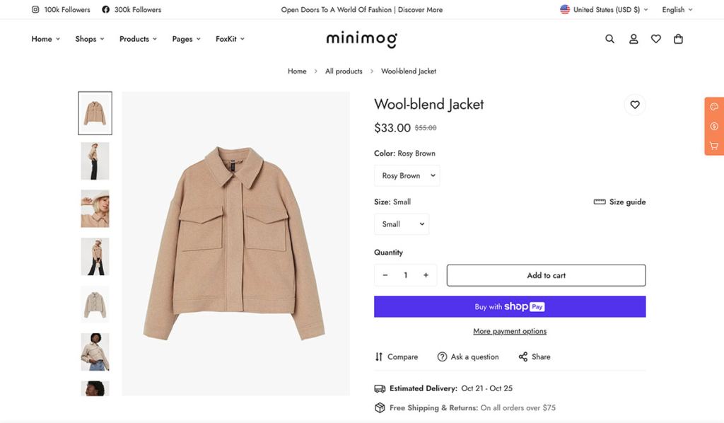Decrease quantity with the minus button

coord(385,275)
